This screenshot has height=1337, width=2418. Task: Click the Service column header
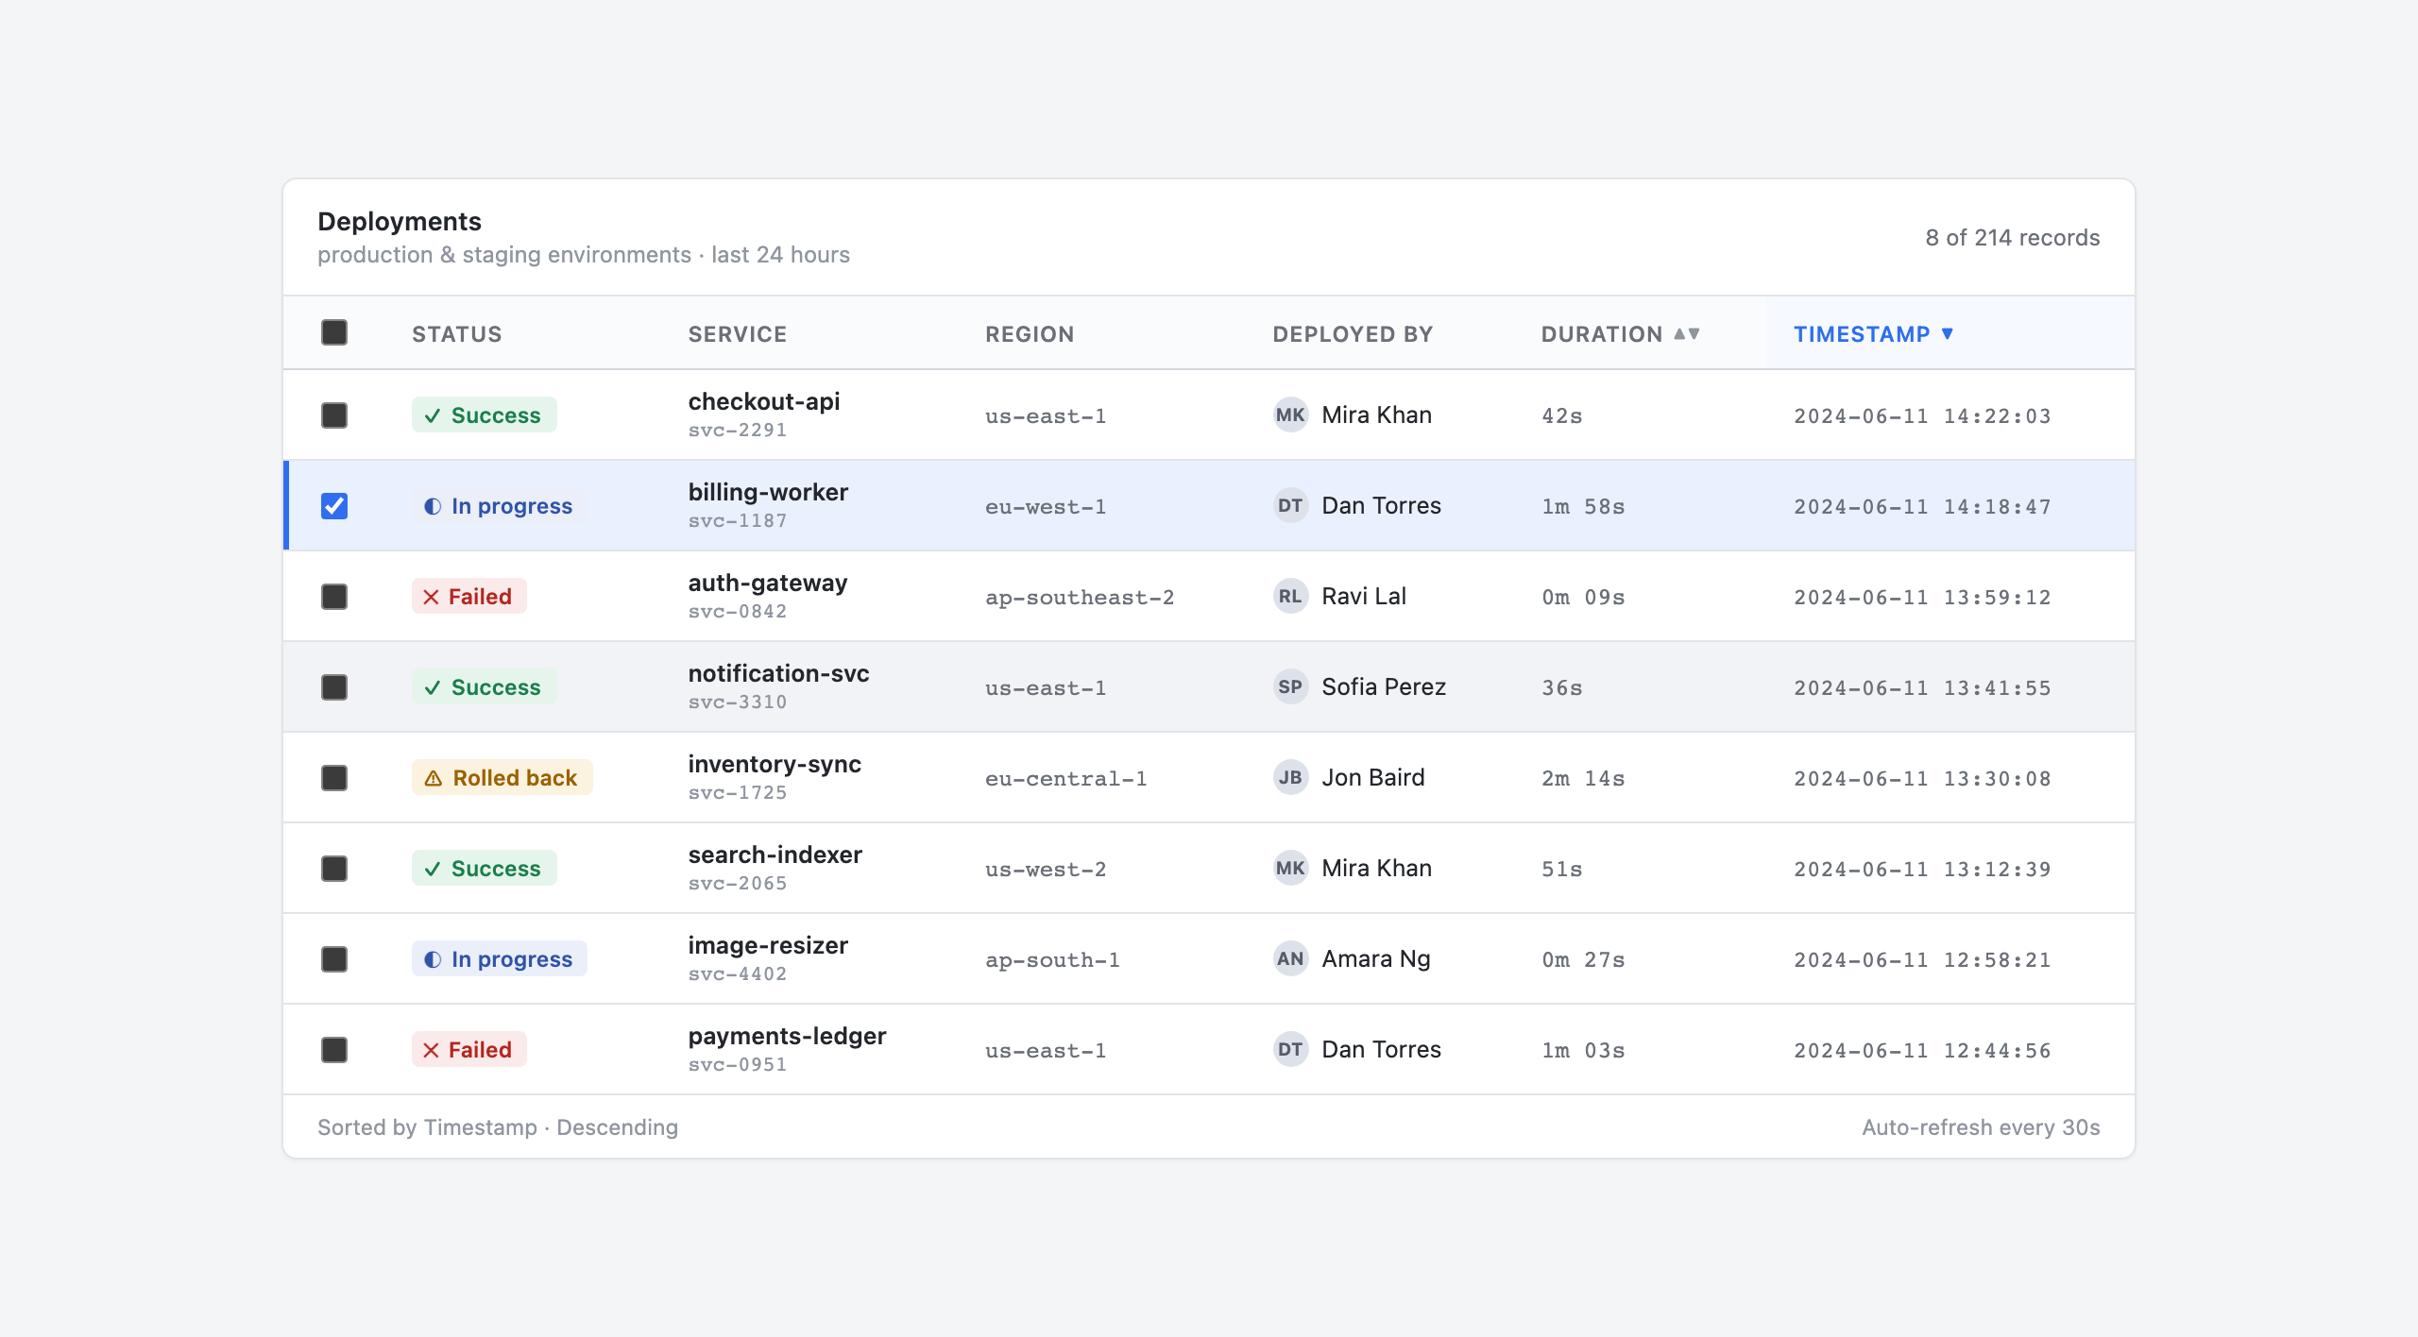point(738,333)
